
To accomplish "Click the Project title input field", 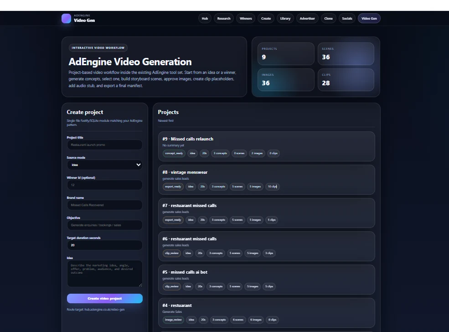I will [x=104, y=145].
